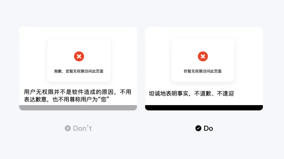
Task: Click the phrase 表达歉意 in the left caption
Action: point(35,99)
